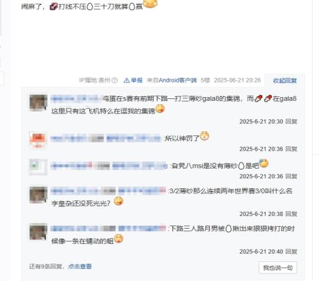Open username of the first reply author
319x281 pixels.
tap(77, 99)
